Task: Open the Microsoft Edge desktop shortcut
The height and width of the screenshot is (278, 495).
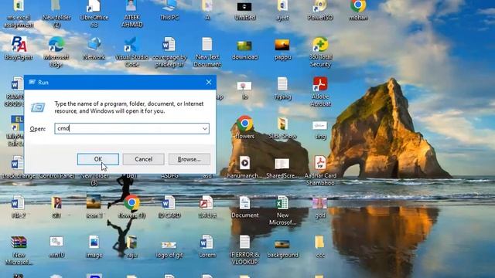Action: (x=56, y=52)
